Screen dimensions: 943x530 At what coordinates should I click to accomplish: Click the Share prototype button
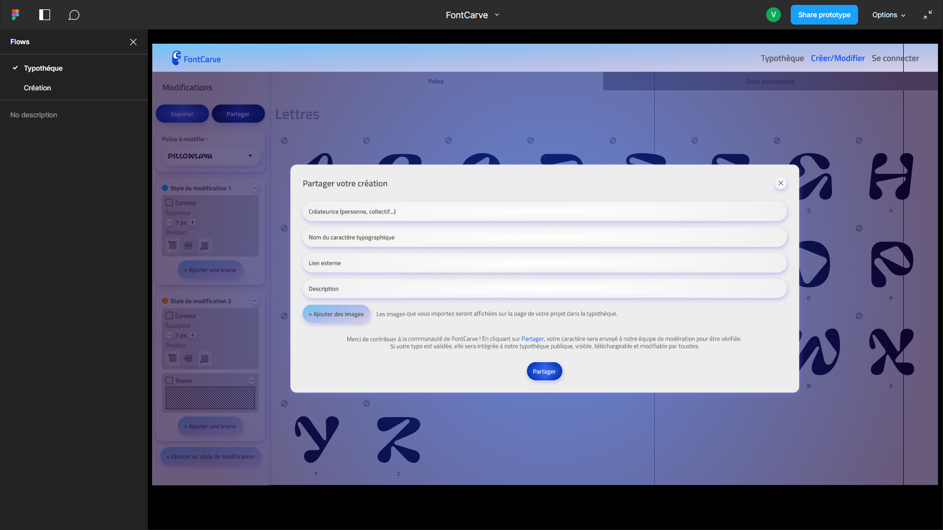point(824,15)
